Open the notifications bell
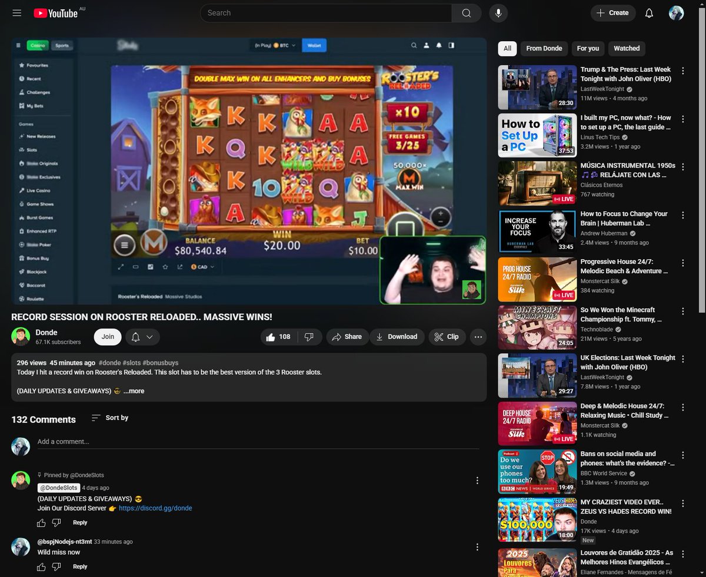 [x=649, y=13]
